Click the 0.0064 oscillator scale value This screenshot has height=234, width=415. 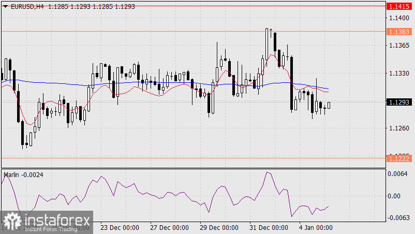[x=397, y=174]
